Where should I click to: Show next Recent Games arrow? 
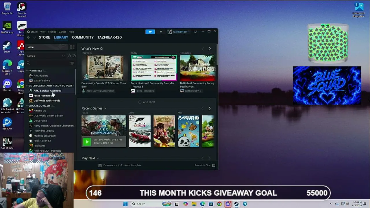click(210, 108)
